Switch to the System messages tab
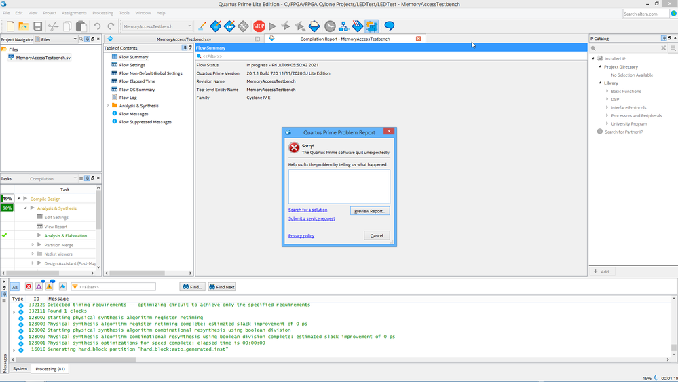Viewport: 678px width, 382px height. click(x=20, y=368)
